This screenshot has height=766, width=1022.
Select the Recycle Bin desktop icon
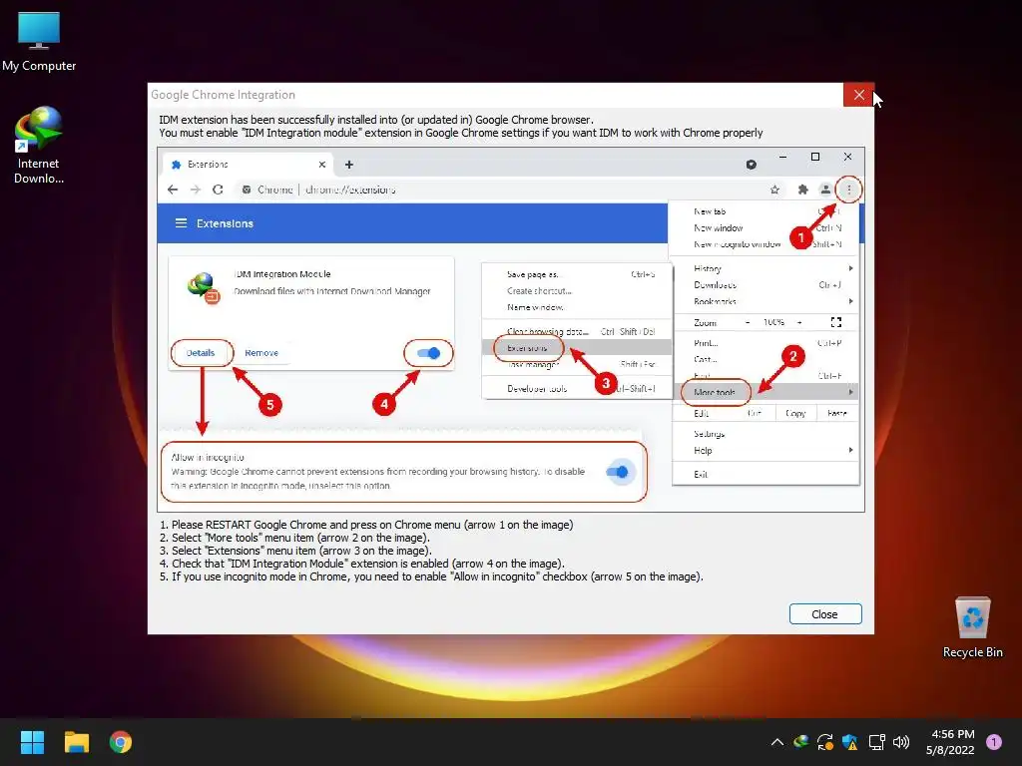(972, 628)
